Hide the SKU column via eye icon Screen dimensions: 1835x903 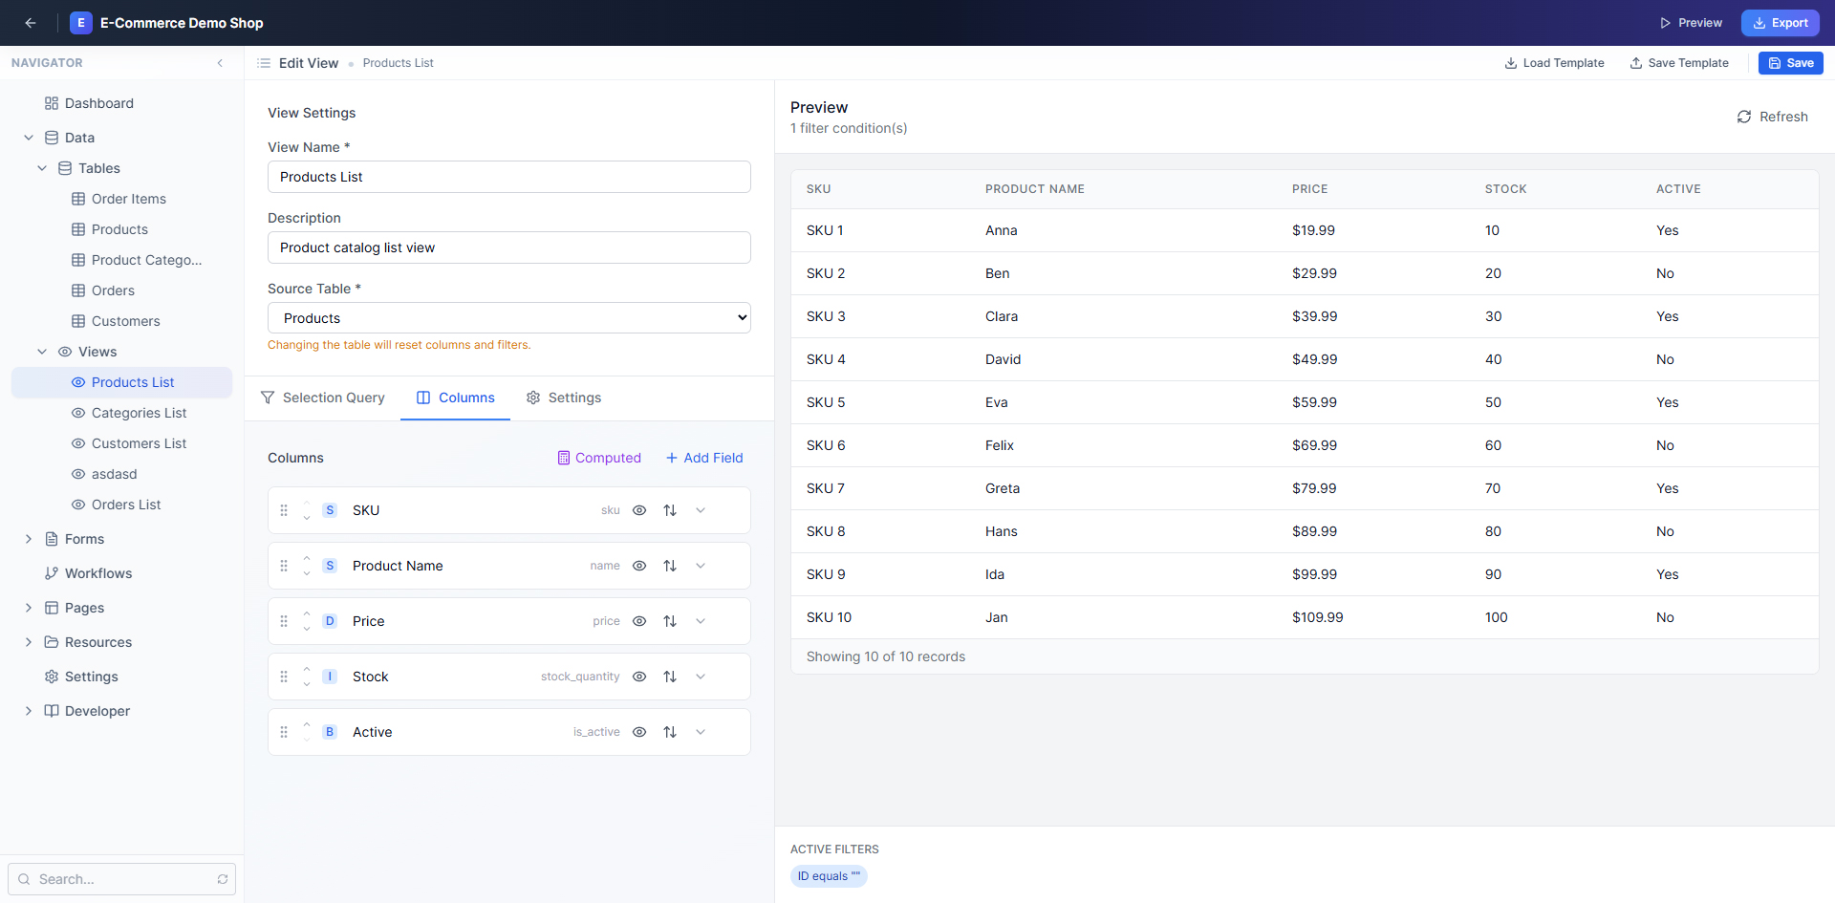639,510
